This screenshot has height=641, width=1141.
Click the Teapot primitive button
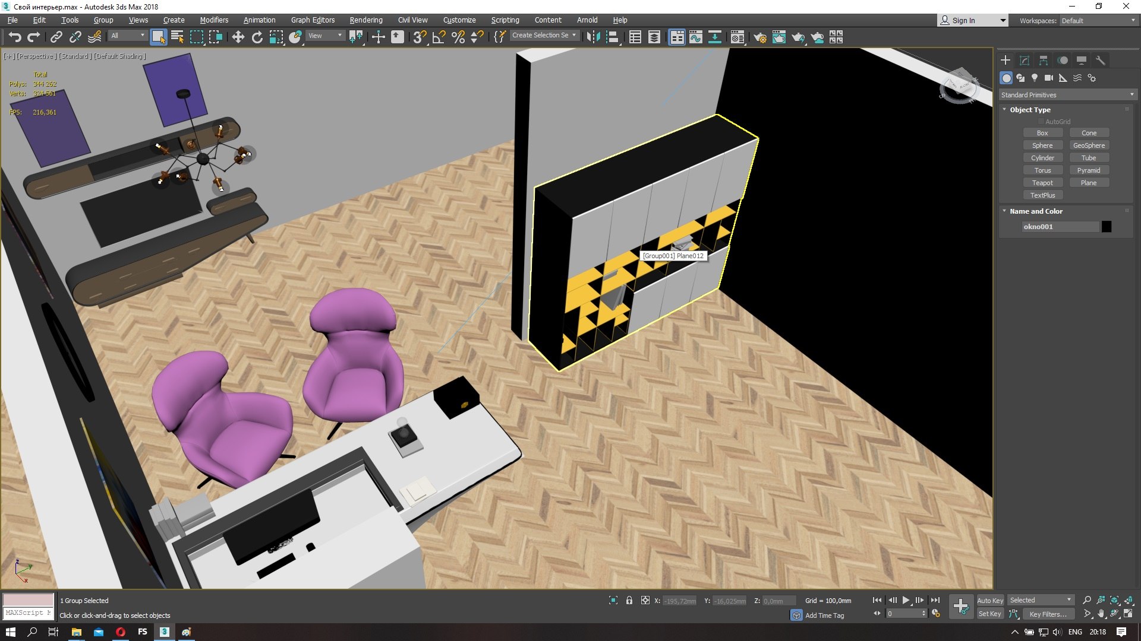(1042, 183)
